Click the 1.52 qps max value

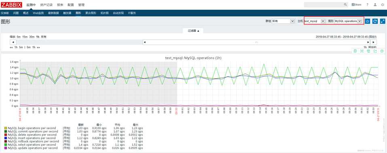137,145
